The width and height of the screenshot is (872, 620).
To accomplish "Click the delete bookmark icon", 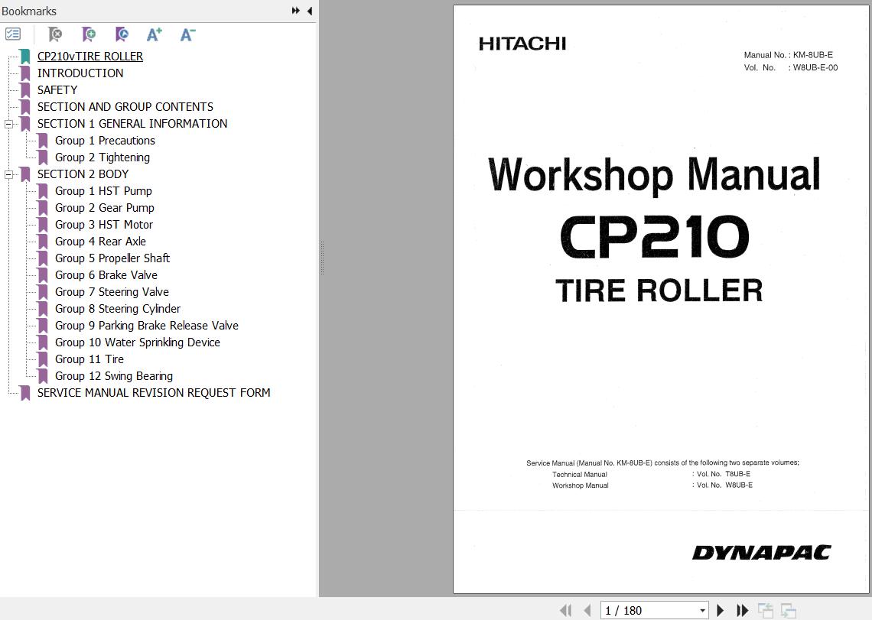I will (x=55, y=34).
